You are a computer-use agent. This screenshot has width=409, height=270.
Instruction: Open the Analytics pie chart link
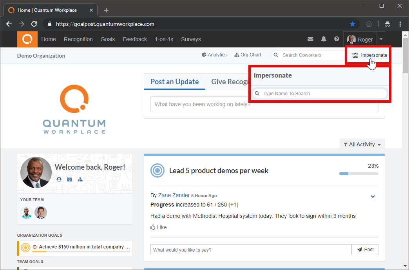pos(214,55)
